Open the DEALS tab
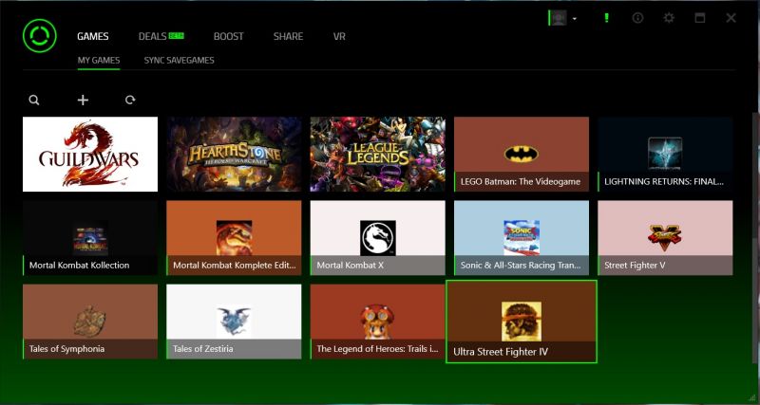Viewport: 760px width, 405px height. click(153, 36)
